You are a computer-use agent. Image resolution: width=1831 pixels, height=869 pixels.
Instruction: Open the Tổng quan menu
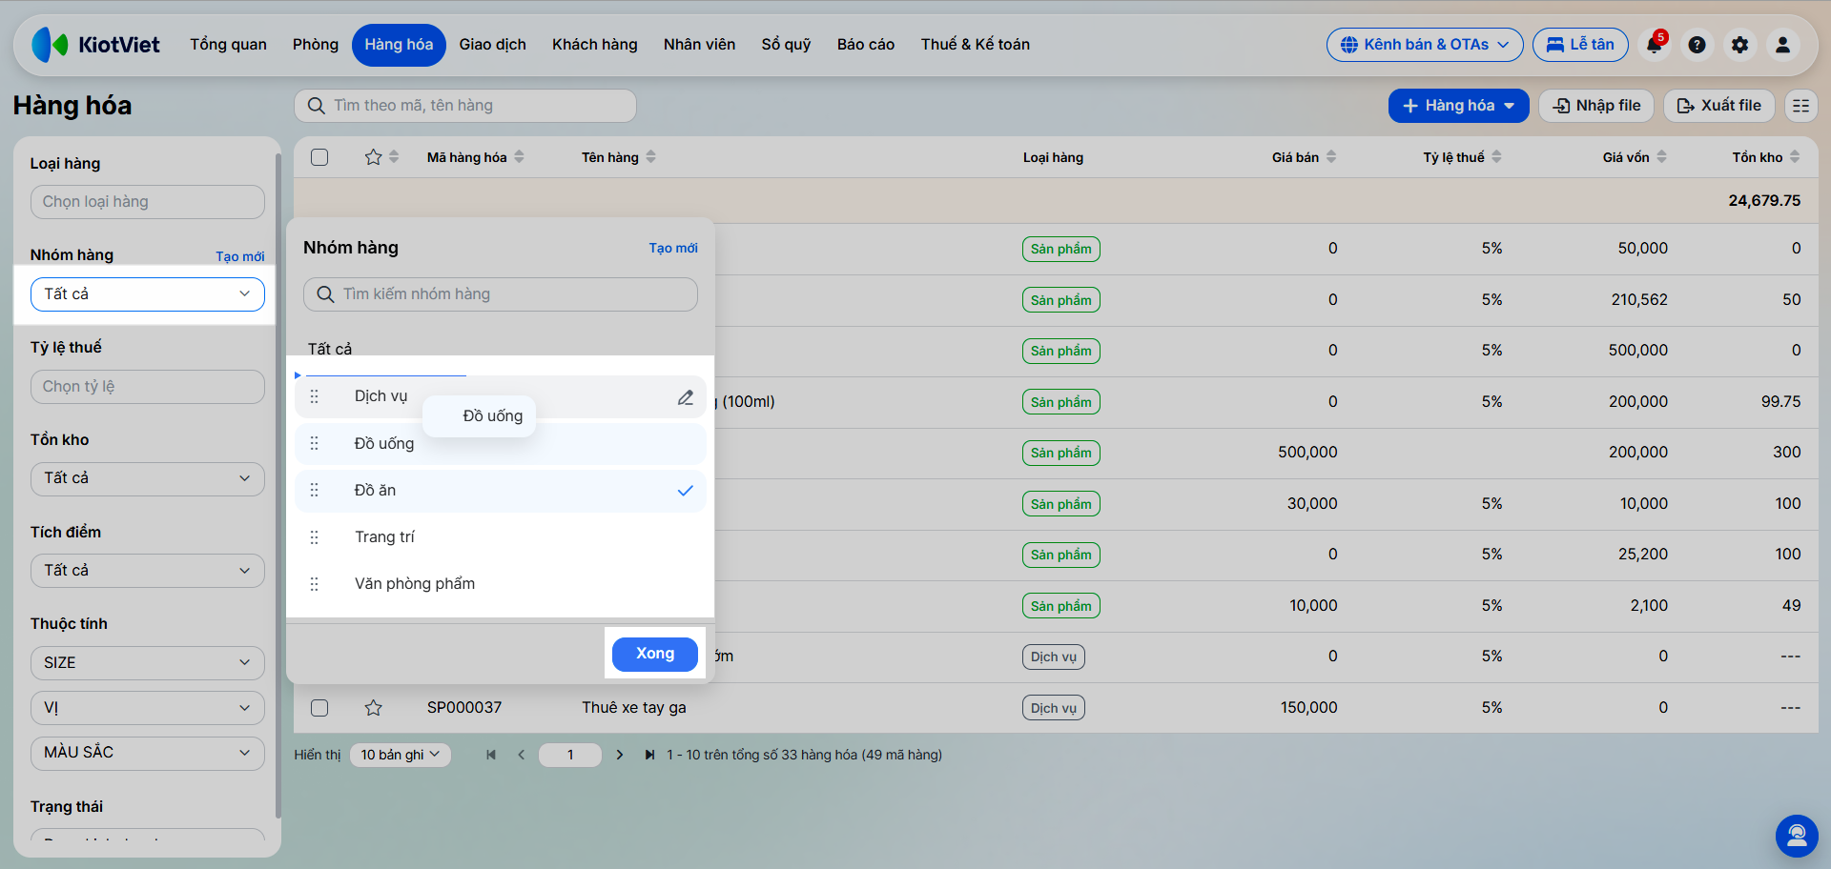228,45
